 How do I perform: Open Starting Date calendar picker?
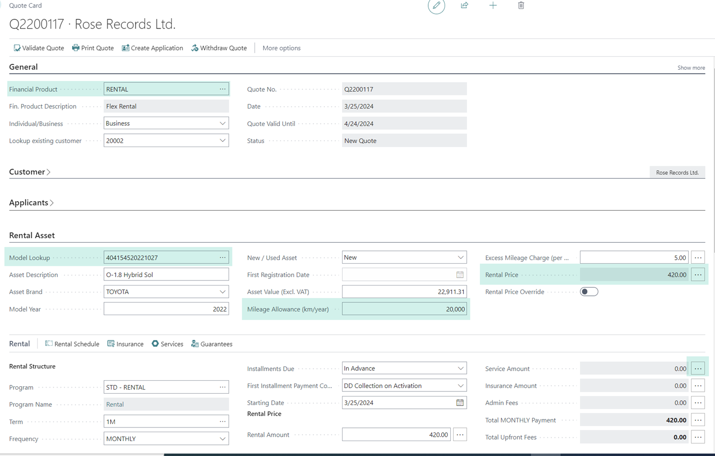click(x=460, y=403)
